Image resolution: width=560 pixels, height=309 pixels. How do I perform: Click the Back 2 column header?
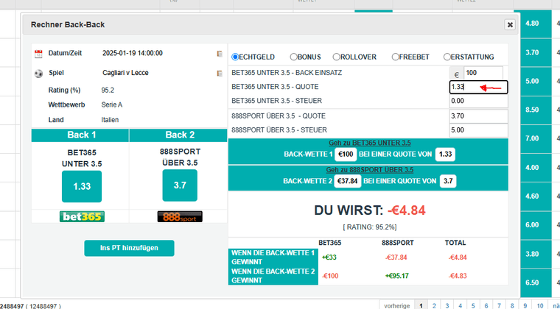[178, 135]
